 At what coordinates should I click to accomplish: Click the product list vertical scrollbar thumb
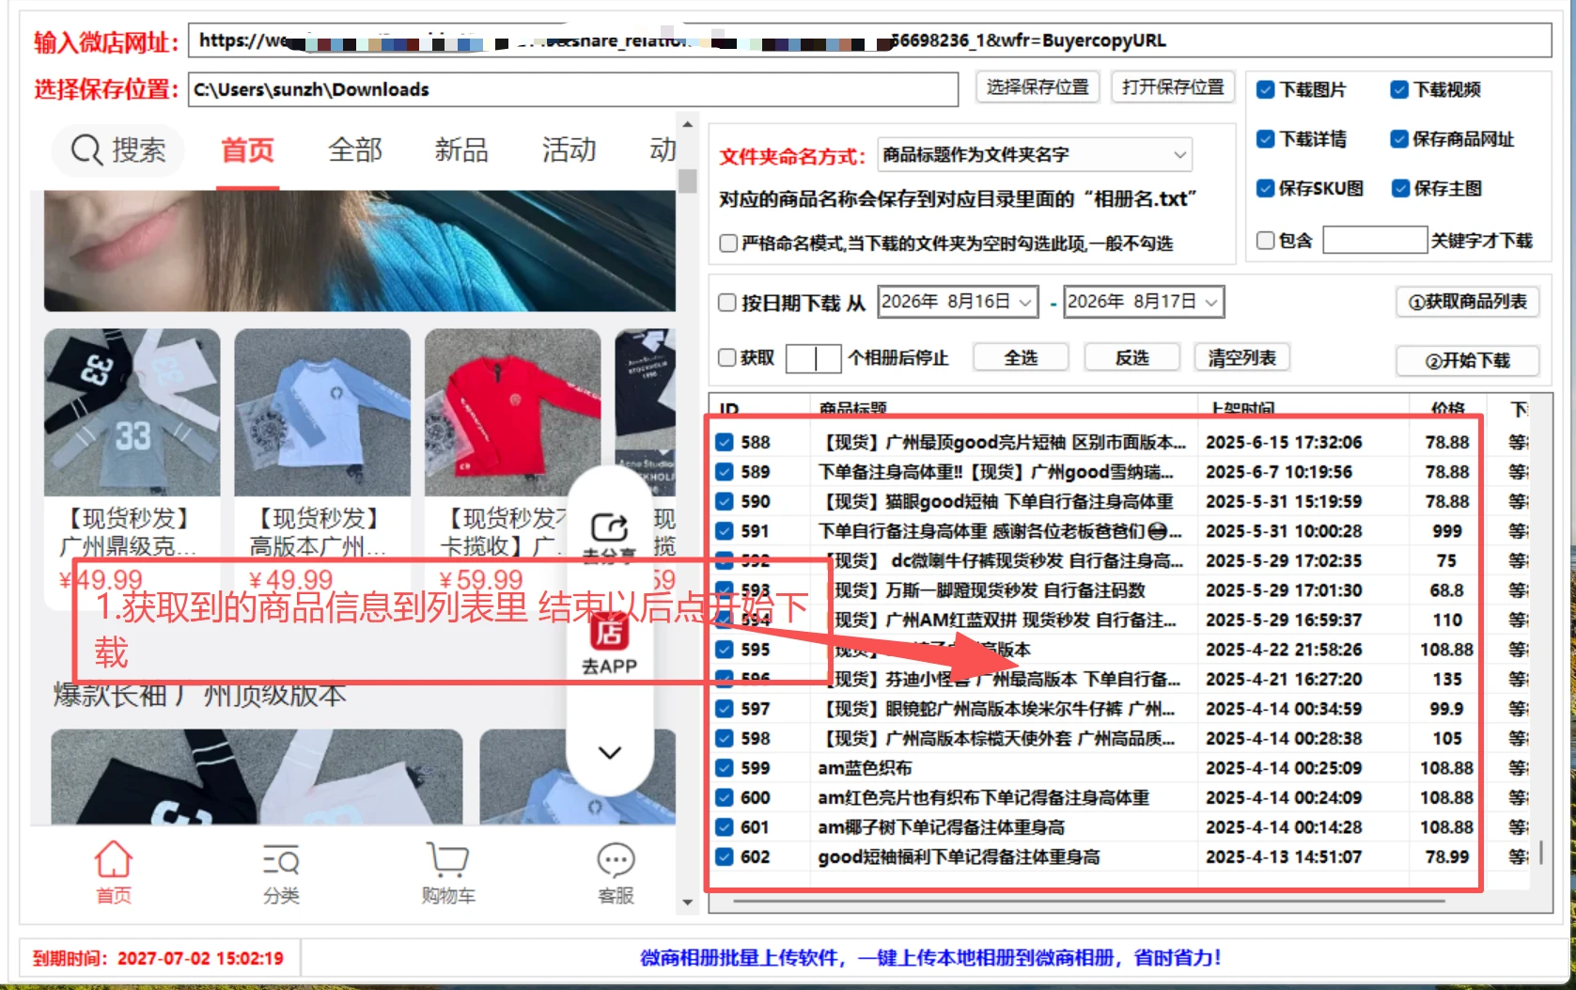(x=1541, y=852)
